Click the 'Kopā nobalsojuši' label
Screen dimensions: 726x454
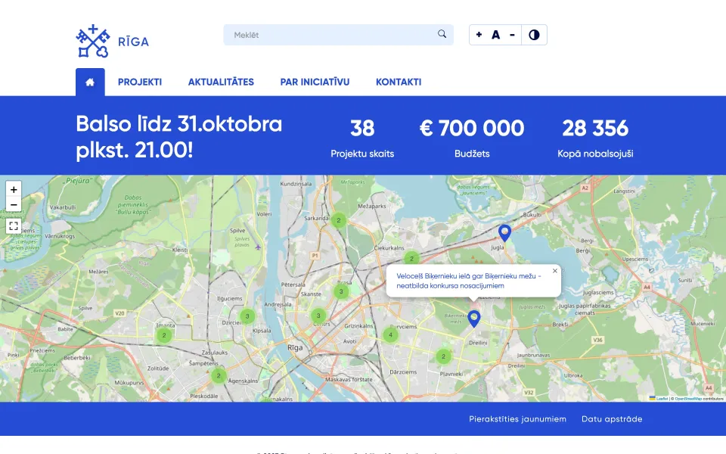tap(595, 154)
